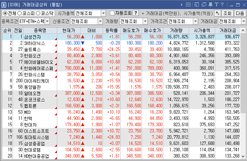Select the 토마토시스템 stock name
This screenshot has width=247, height=161.
click(x=36, y=137)
